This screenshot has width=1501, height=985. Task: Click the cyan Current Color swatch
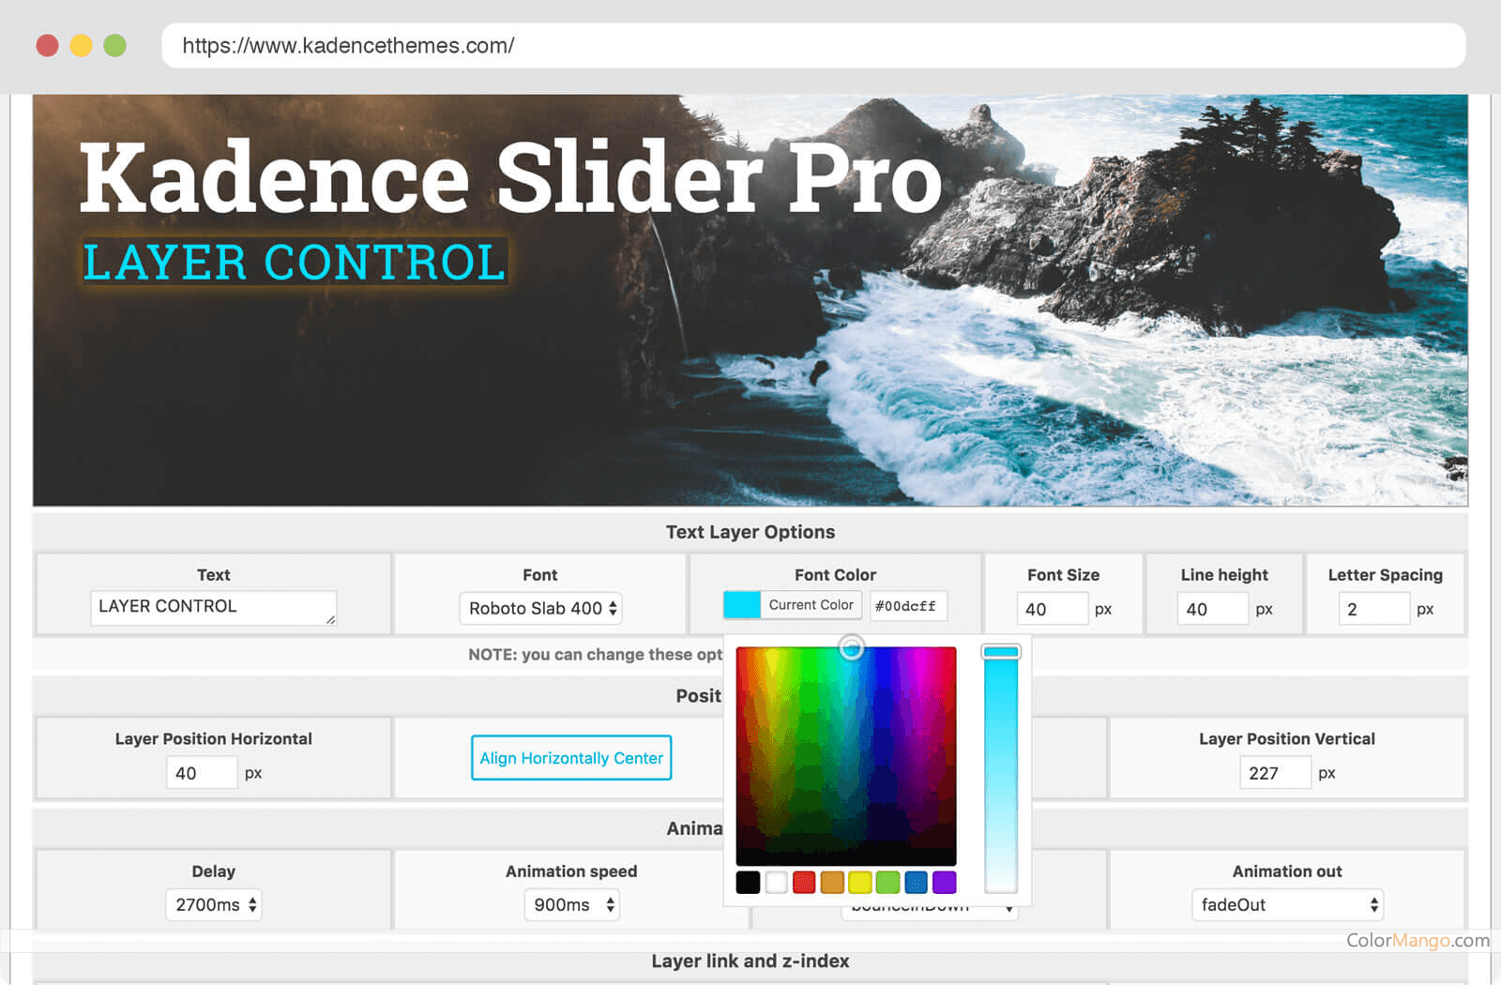[741, 605]
